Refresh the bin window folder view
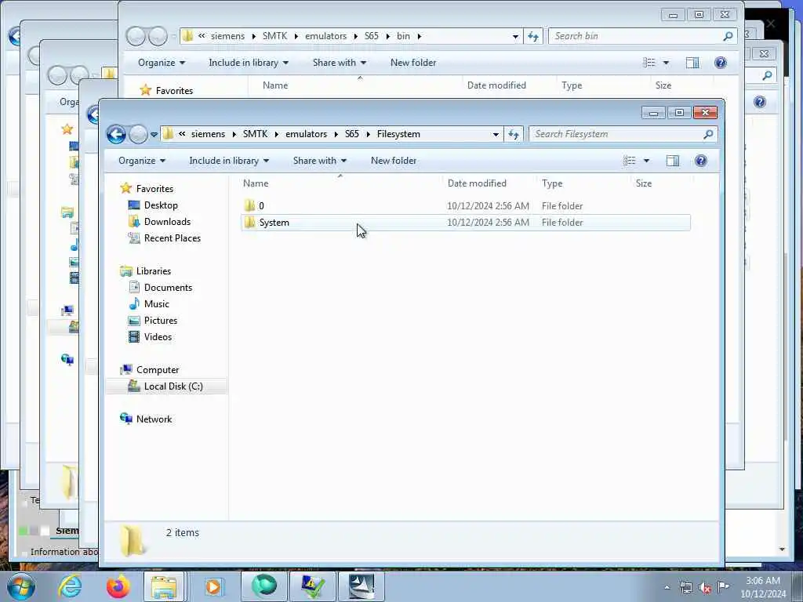This screenshot has height=602, width=803. [532, 36]
